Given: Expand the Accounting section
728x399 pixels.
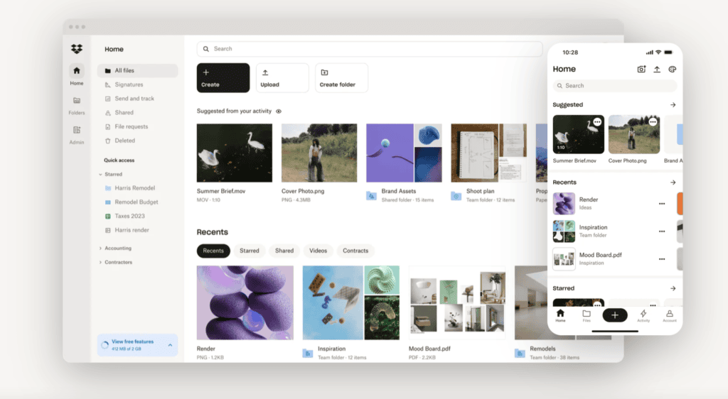Looking at the screenshot, I should [100, 248].
